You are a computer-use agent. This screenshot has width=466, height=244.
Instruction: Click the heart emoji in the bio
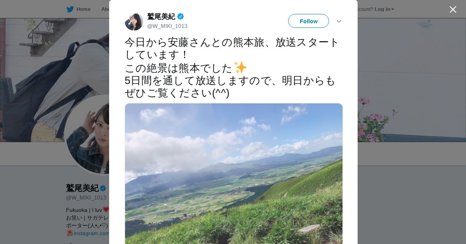106,210
